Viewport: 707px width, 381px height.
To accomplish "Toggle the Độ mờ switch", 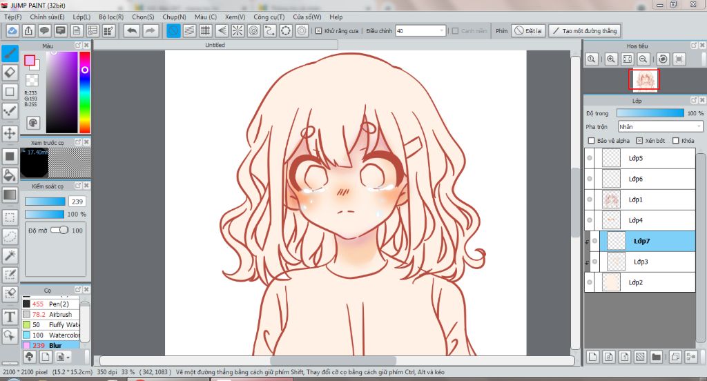I will point(59,231).
